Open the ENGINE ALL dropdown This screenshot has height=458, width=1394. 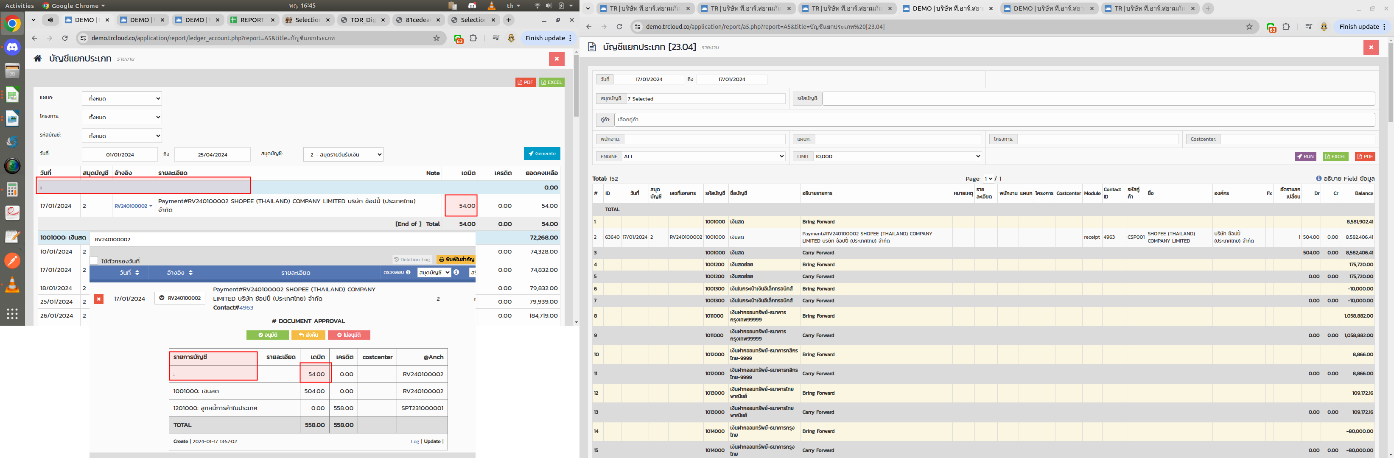coord(703,156)
